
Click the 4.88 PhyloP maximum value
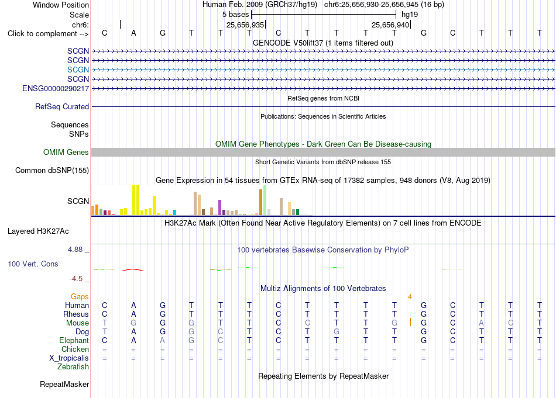[x=75, y=250]
